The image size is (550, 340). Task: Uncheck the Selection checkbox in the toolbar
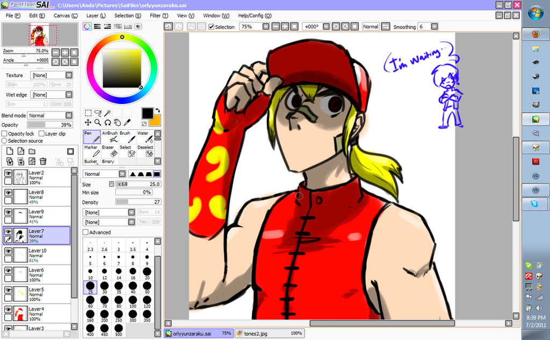click(212, 27)
